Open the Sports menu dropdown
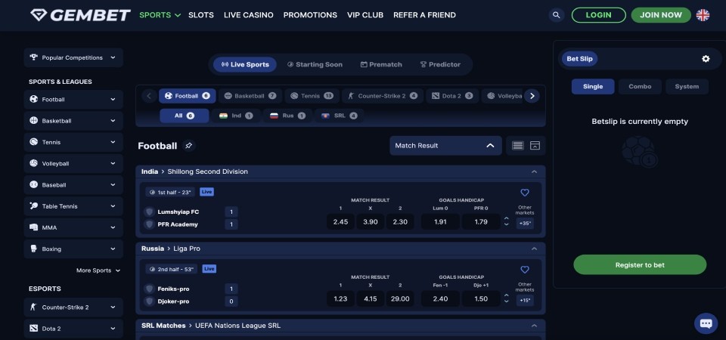Image resolution: width=726 pixels, height=340 pixels. coord(160,15)
